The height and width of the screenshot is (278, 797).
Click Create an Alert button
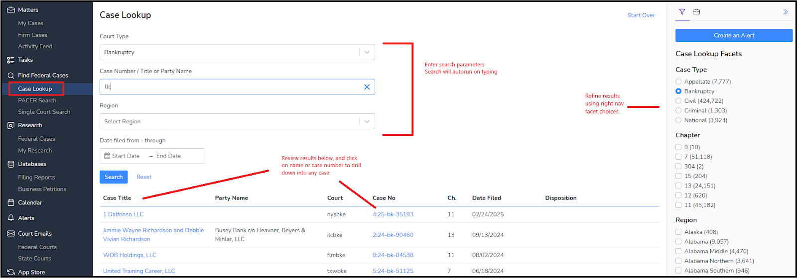pyautogui.click(x=734, y=35)
